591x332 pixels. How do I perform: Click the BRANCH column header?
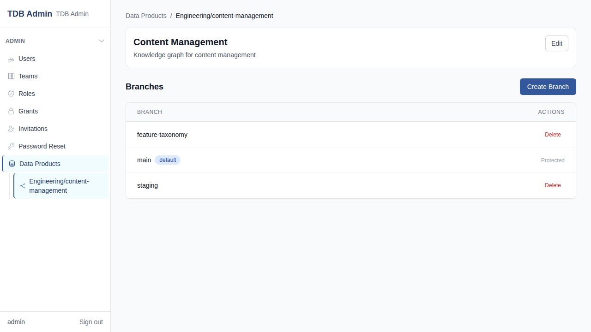click(150, 112)
